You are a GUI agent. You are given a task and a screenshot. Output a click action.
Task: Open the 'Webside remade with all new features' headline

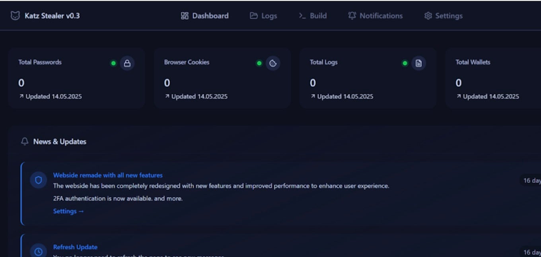[108, 175]
